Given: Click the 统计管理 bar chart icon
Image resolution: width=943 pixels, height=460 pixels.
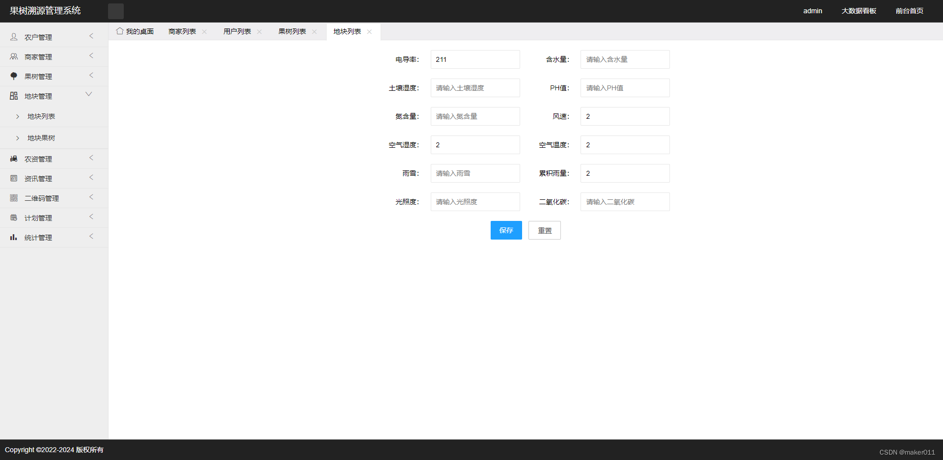Looking at the screenshot, I should tap(14, 237).
